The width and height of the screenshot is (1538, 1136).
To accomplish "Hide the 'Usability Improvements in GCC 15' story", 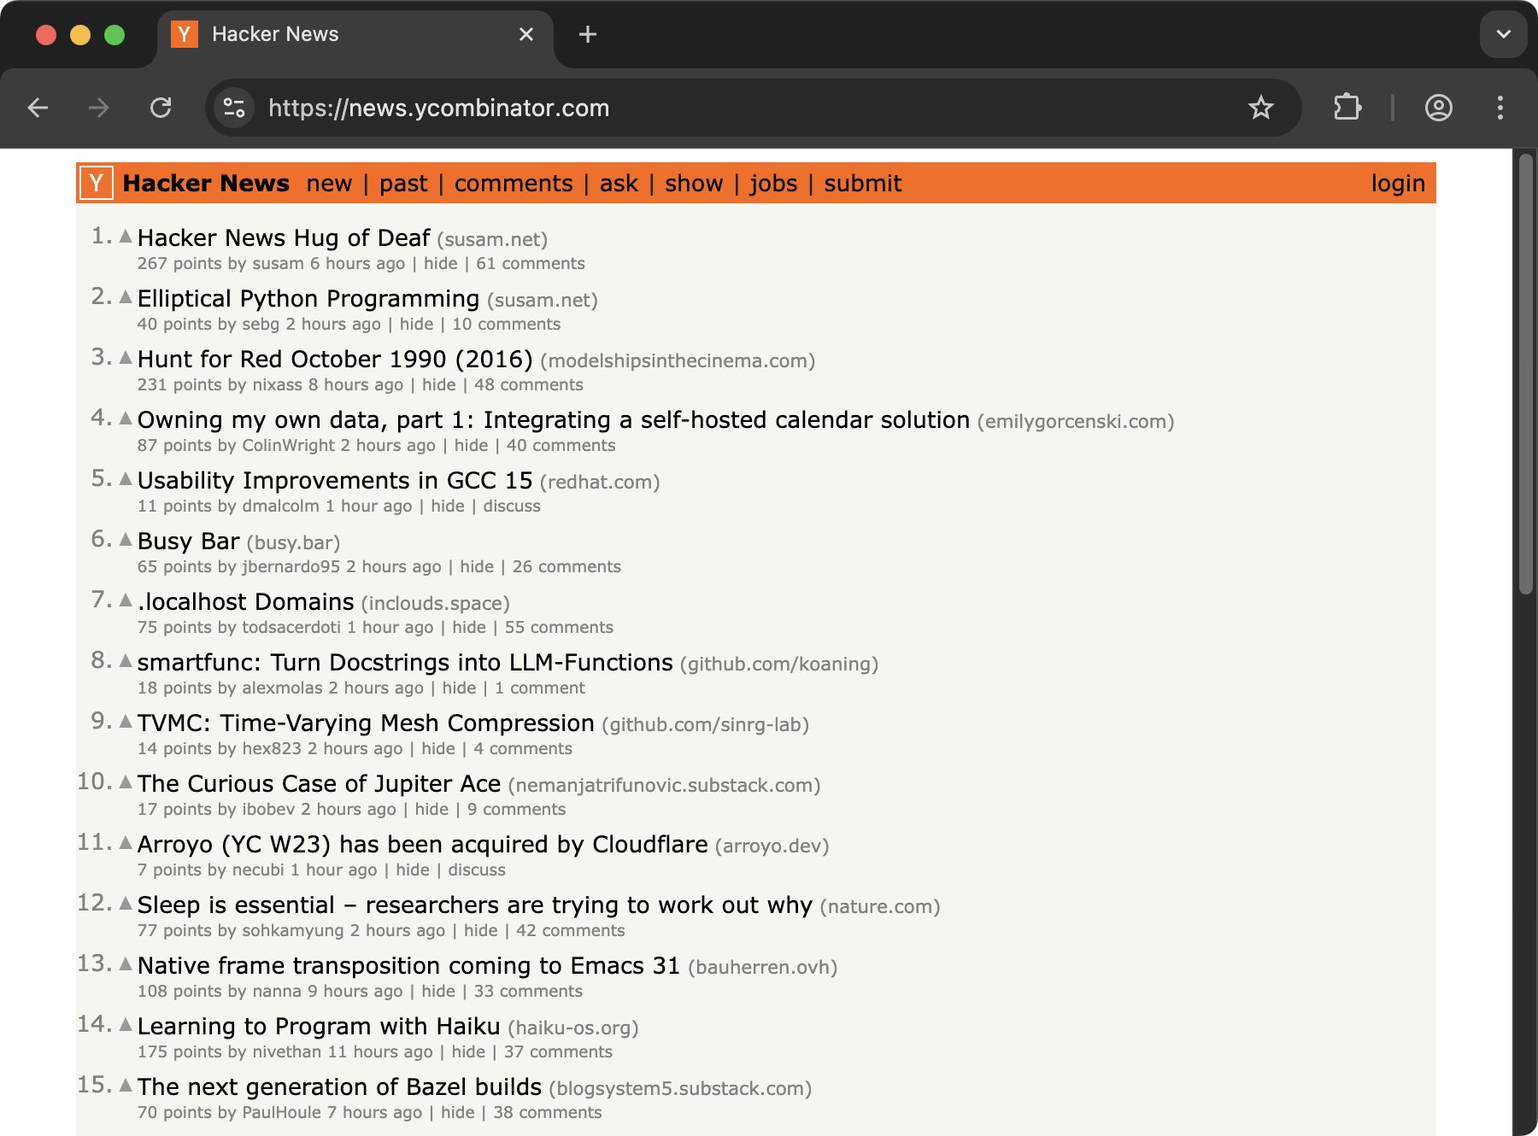I will (x=448, y=507).
